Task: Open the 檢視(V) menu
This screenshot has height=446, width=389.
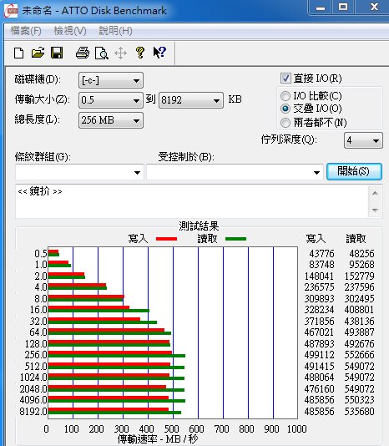Action: point(70,31)
